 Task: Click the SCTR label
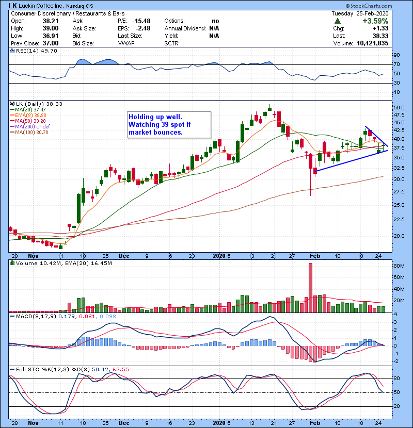pos(171,43)
